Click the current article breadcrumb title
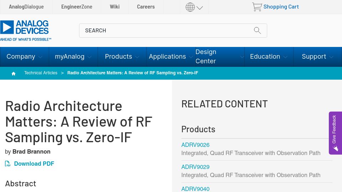 pyautogui.click(x=133, y=73)
